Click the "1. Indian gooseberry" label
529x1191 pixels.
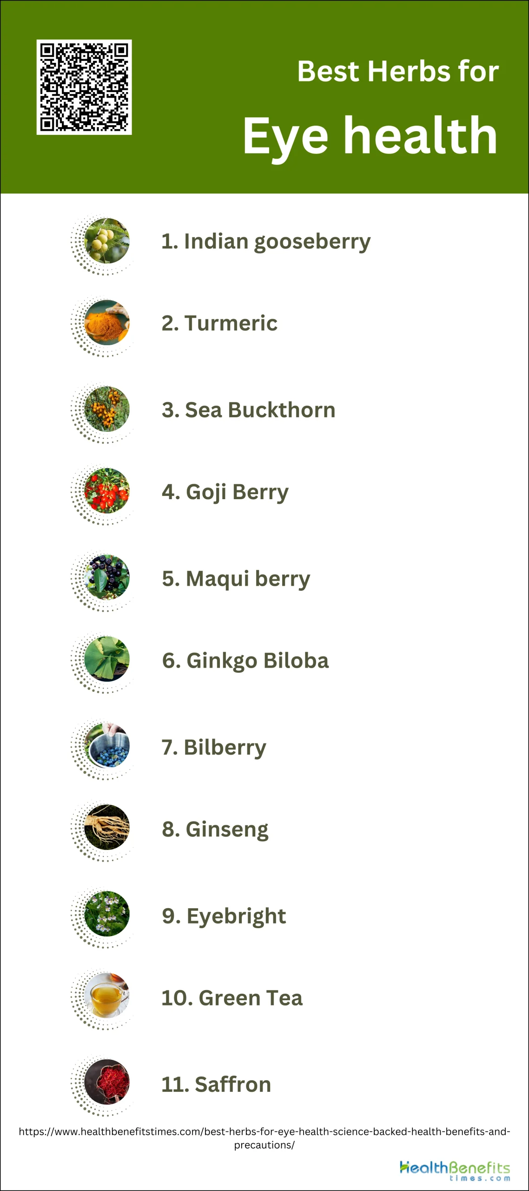click(266, 241)
